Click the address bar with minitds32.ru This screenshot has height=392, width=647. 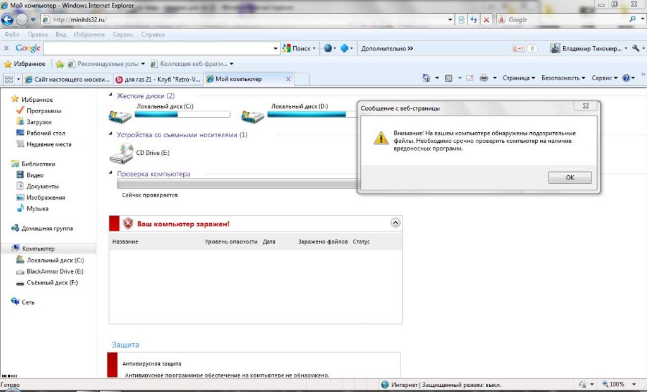243,20
